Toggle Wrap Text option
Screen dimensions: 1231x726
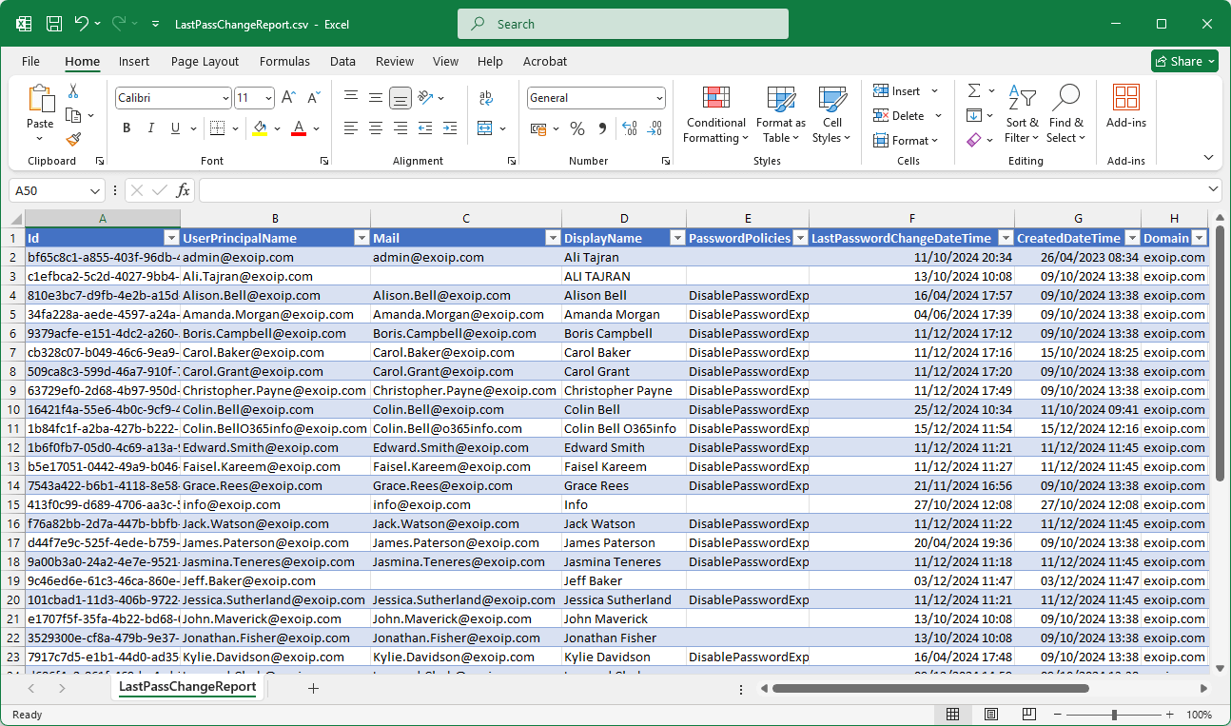[x=485, y=98]
